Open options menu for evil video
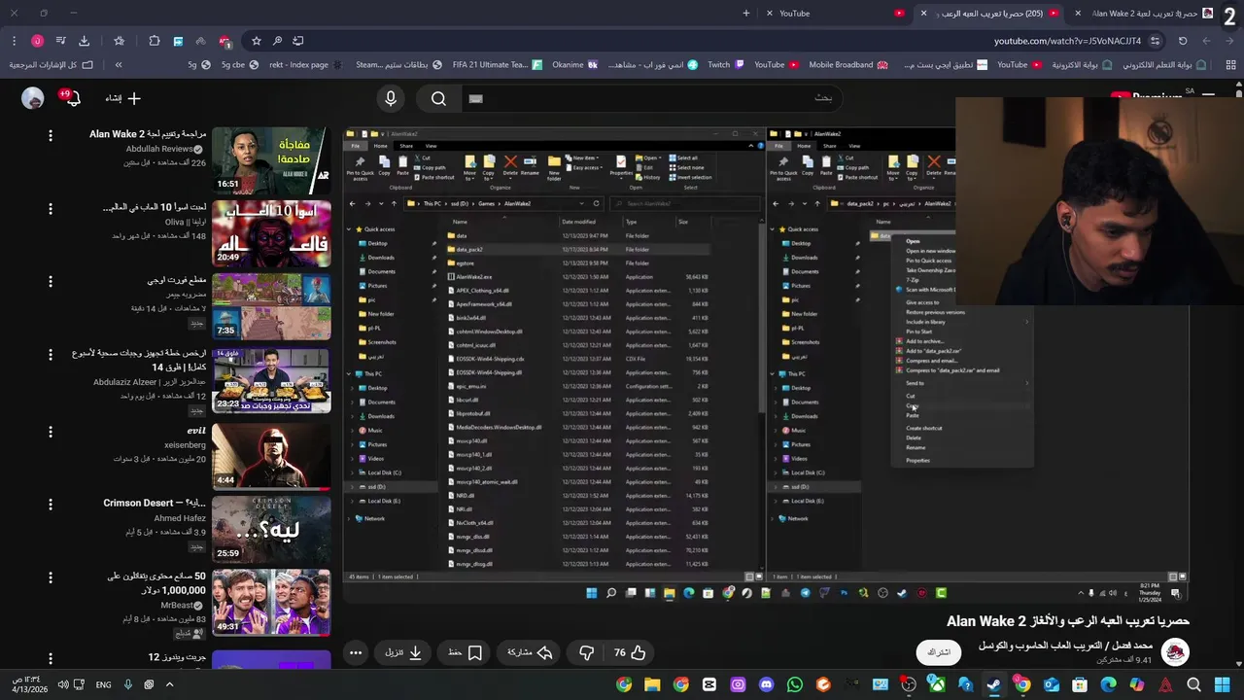 51,431
